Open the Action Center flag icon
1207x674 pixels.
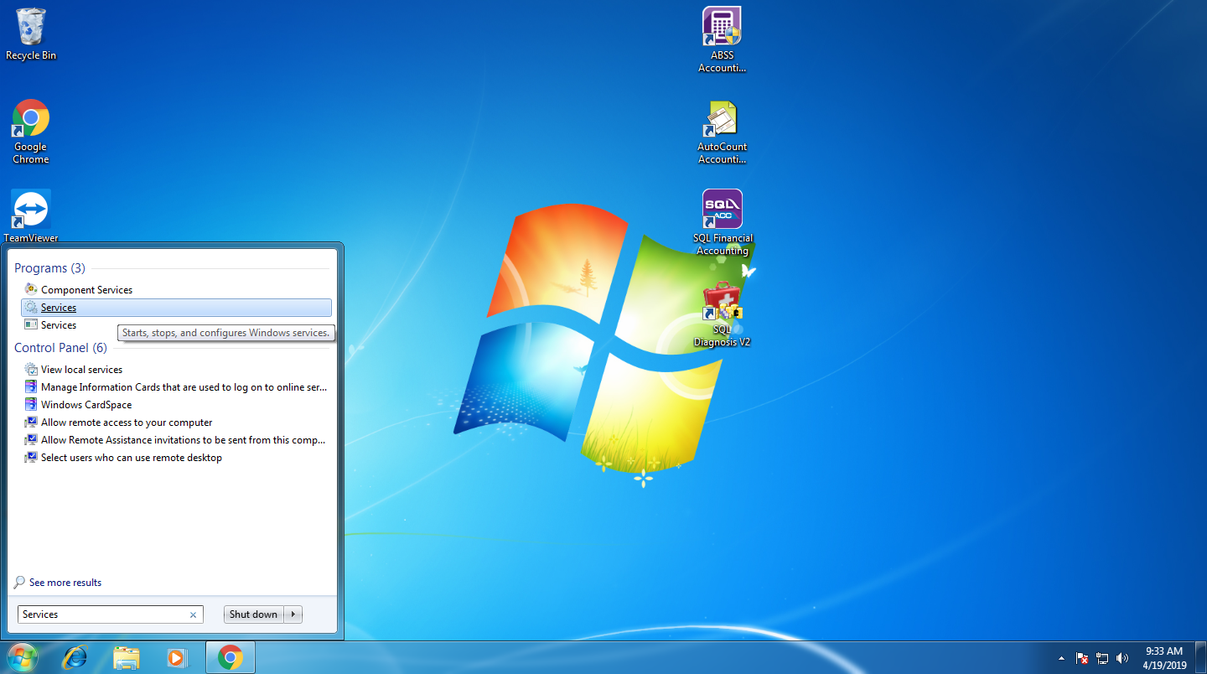point(1082,658)
